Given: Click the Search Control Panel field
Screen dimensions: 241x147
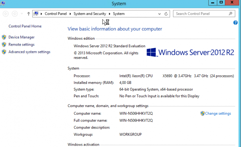Looking at the screenshot, I should pyautogui.click(x=204, y=14).
